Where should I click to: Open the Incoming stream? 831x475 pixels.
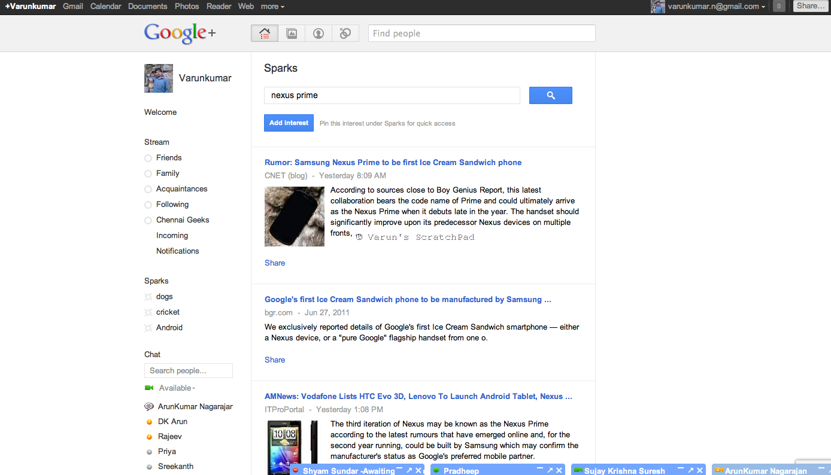172,236
